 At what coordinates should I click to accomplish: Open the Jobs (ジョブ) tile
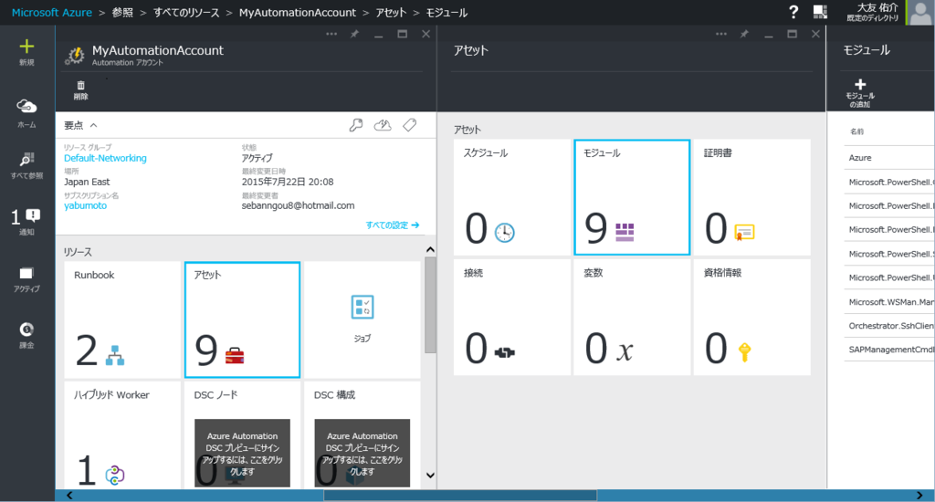(362, 319)
